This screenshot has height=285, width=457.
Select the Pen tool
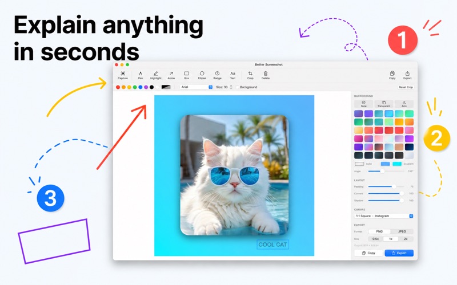tap(141, 75)
